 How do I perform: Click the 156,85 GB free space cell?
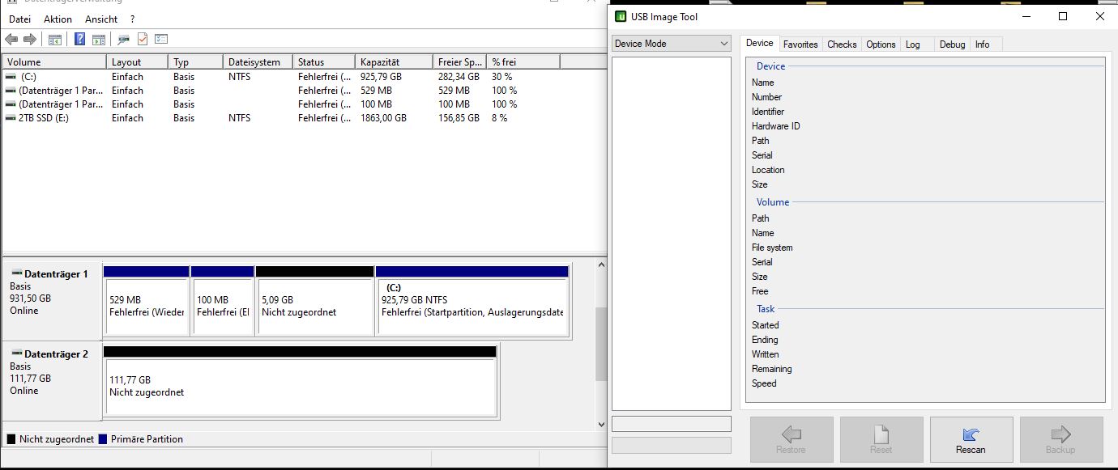tap(459, 118)
